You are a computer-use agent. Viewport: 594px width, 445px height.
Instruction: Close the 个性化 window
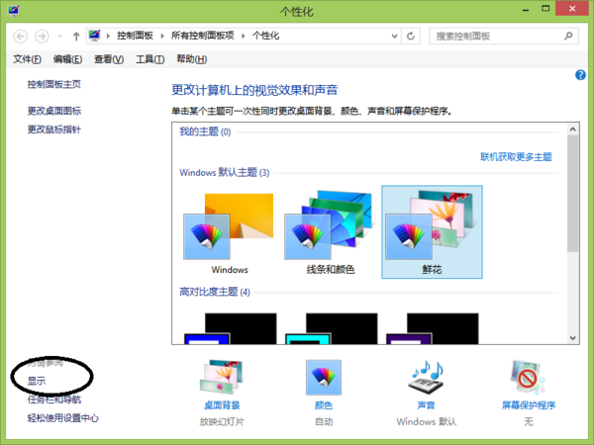click(572, 8)
